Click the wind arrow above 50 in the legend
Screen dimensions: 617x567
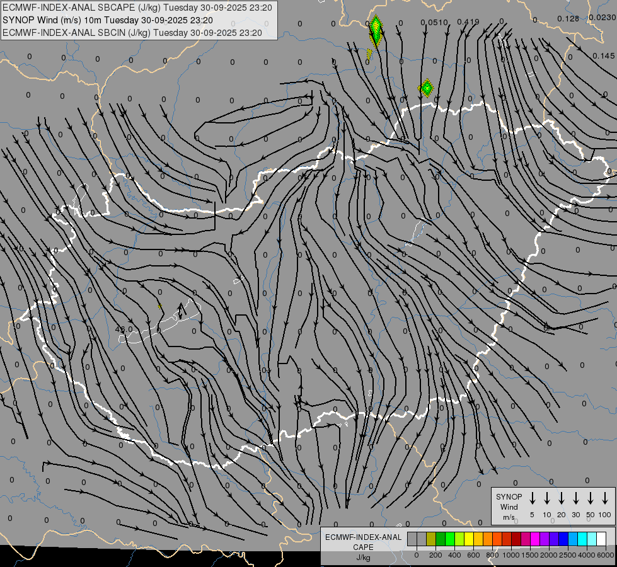[591, 498]
